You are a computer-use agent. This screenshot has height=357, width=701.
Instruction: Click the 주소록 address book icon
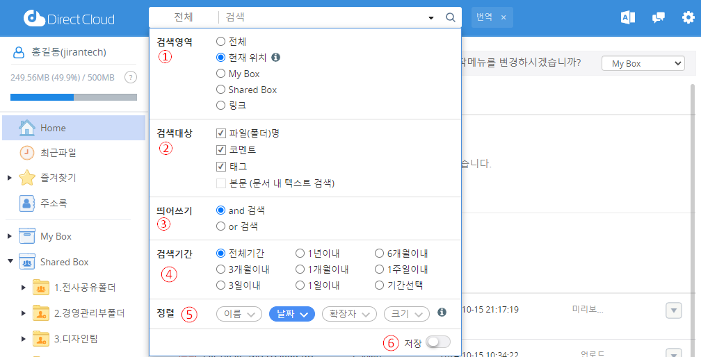27,203
